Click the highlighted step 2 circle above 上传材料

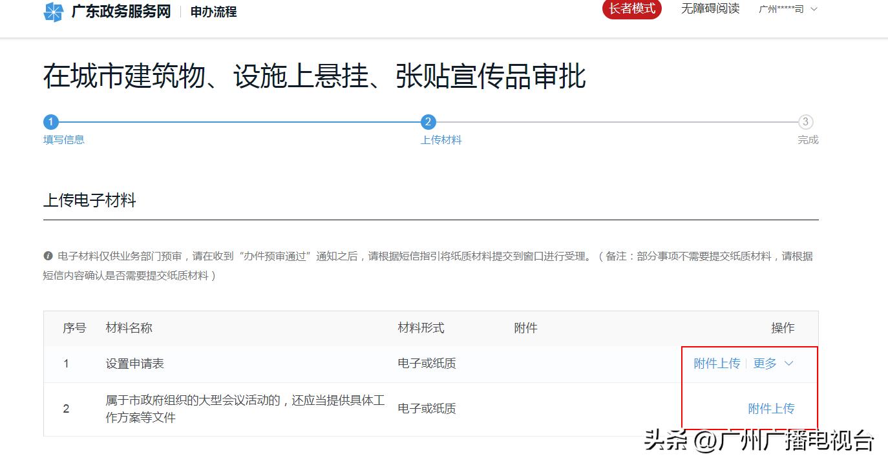pos(428,121)
